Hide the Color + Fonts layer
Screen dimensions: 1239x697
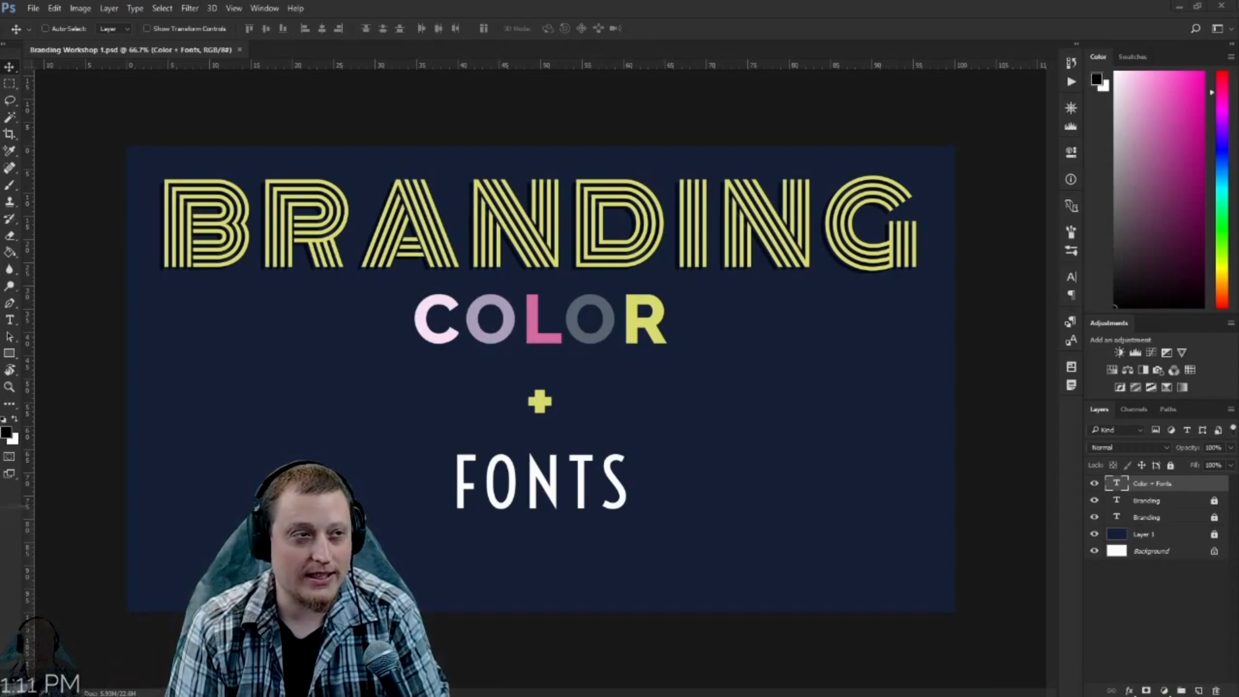tap(1094, 483)
